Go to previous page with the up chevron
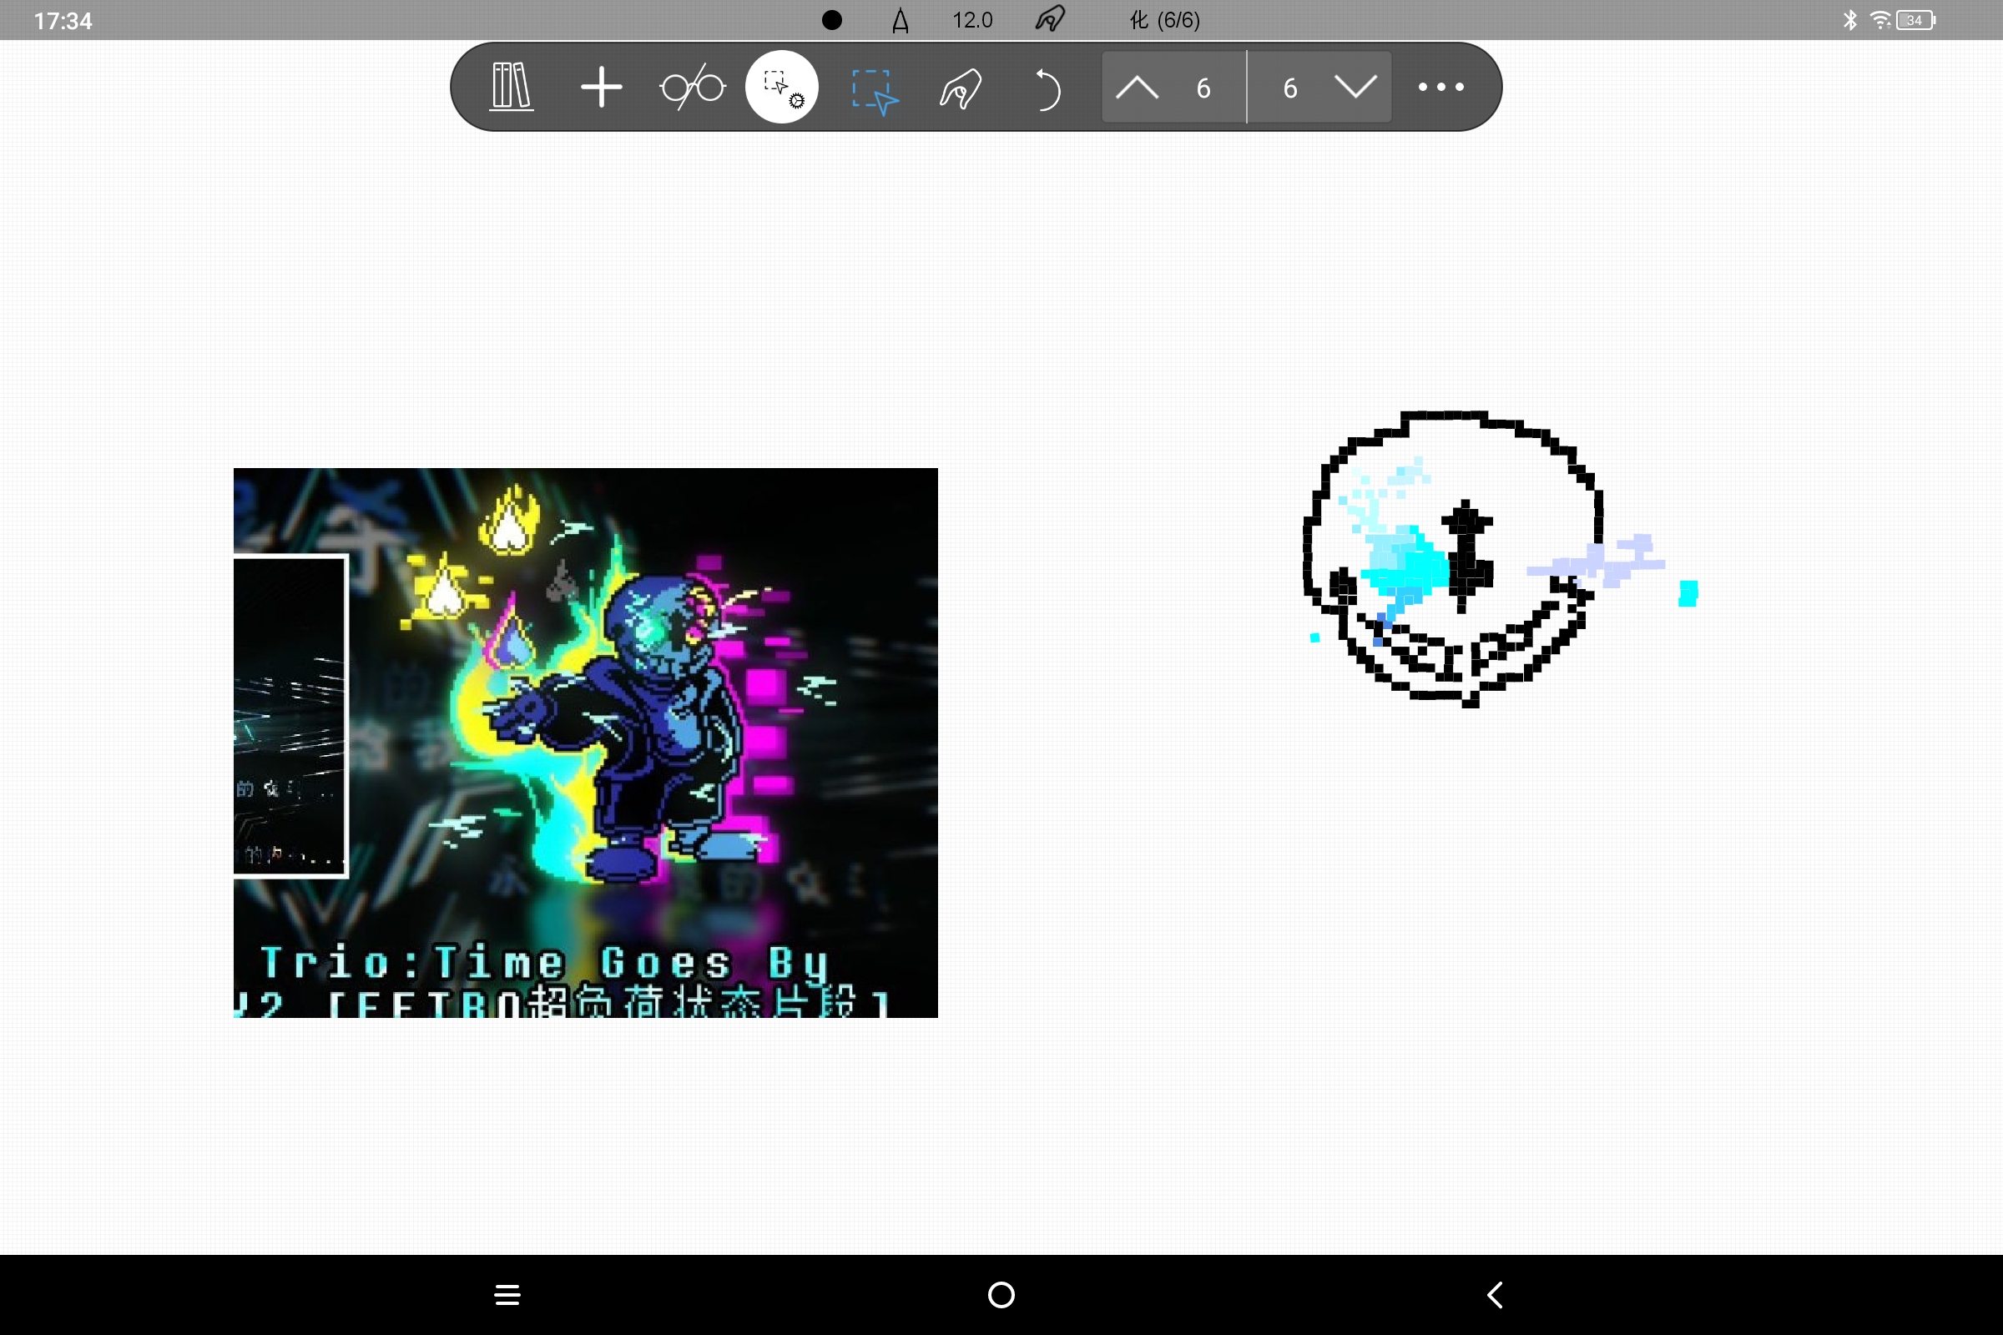 click(1136, 86)
